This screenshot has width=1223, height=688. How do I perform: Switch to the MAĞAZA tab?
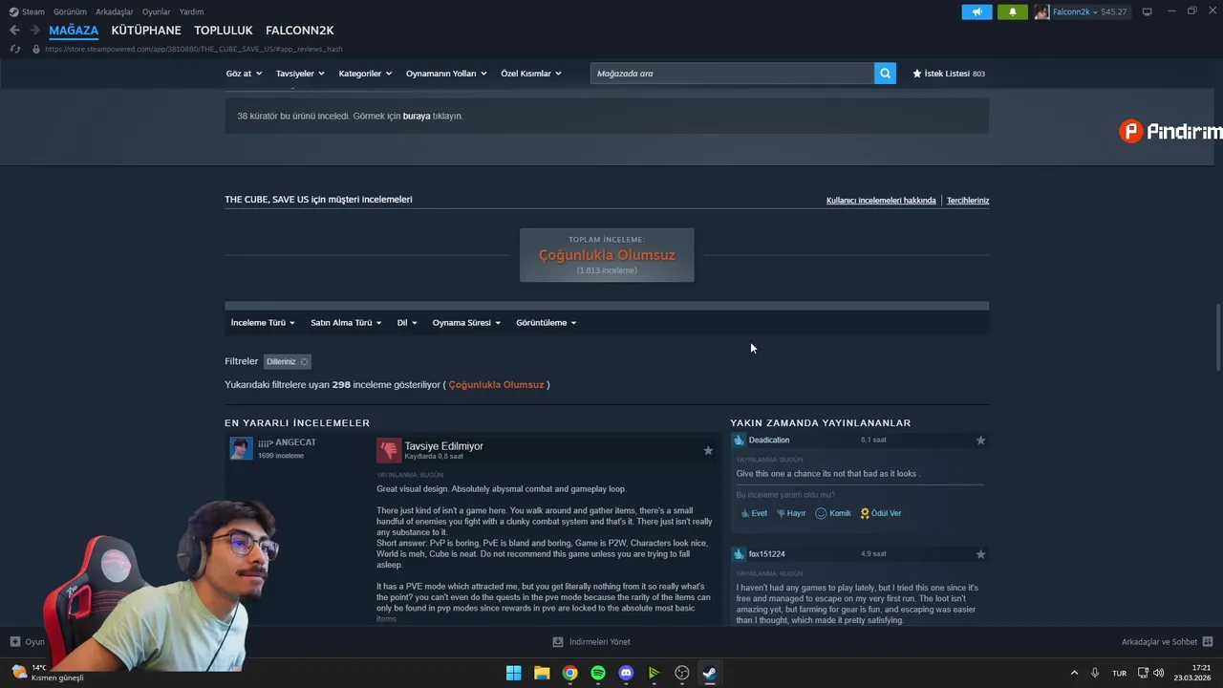[x=74, y=31]
